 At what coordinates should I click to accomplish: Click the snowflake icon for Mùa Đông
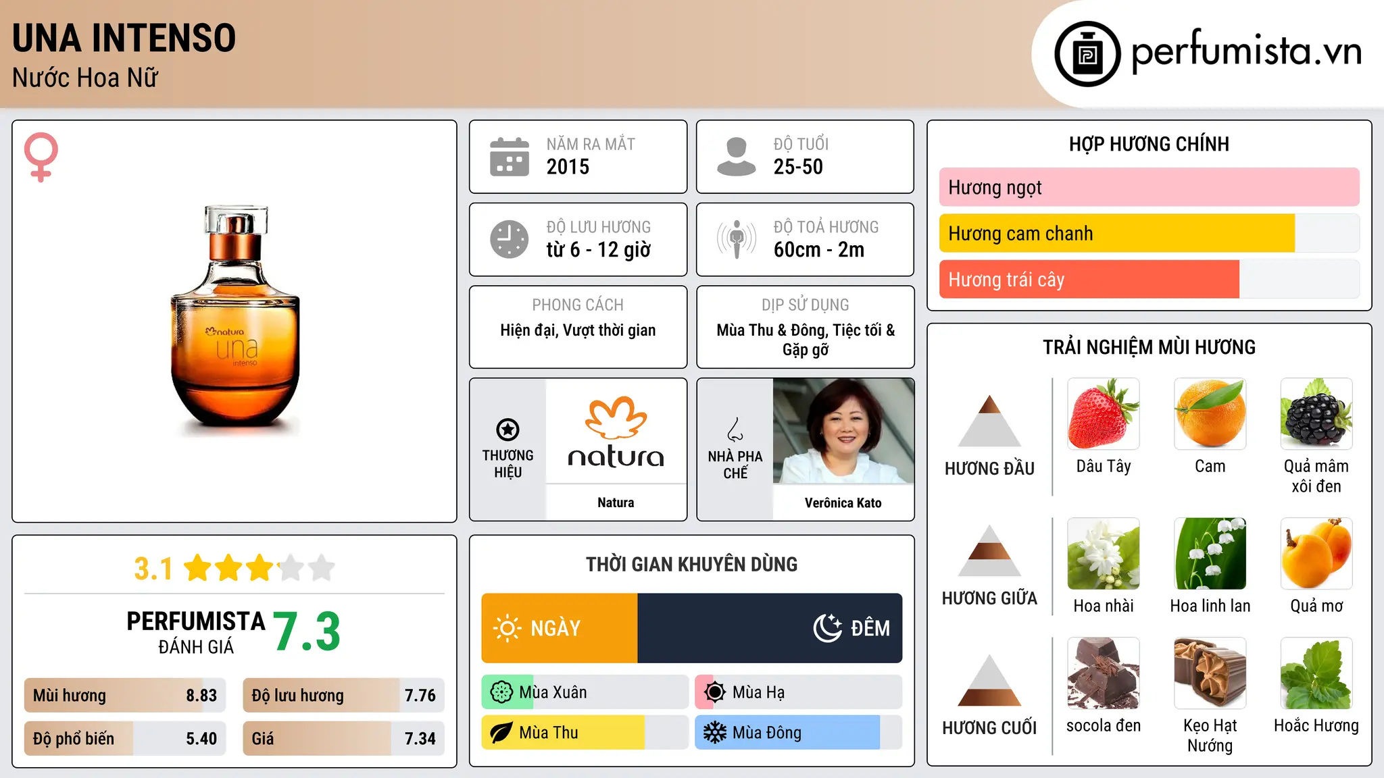[715, 733]
